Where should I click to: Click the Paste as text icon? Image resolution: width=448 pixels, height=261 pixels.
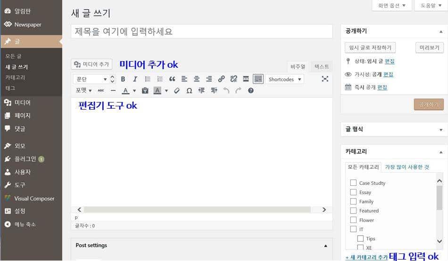(x=145, y=91)
